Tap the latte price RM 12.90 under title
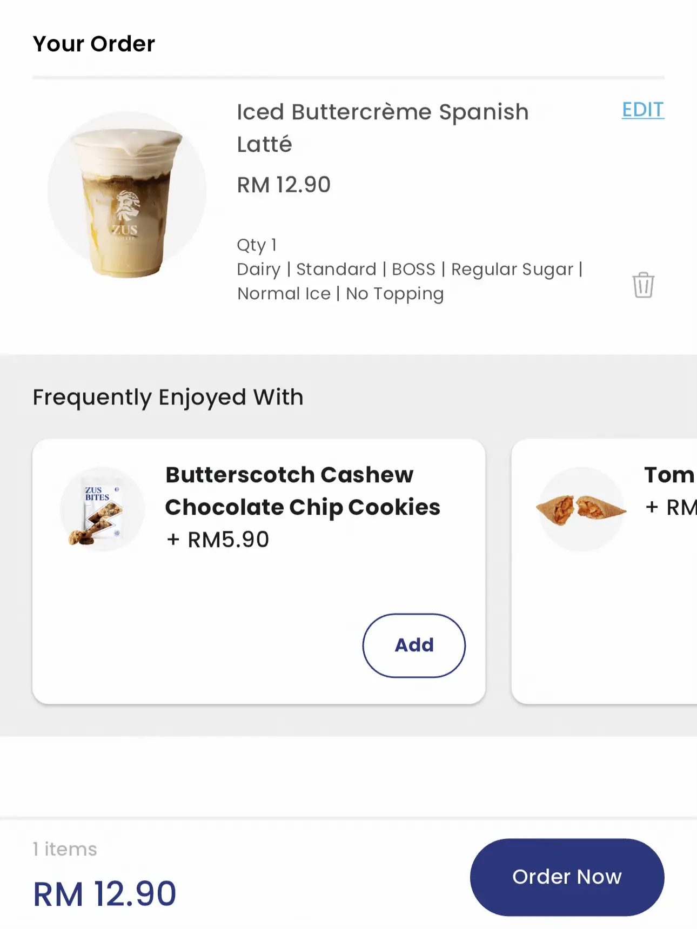 click(284, 185)
